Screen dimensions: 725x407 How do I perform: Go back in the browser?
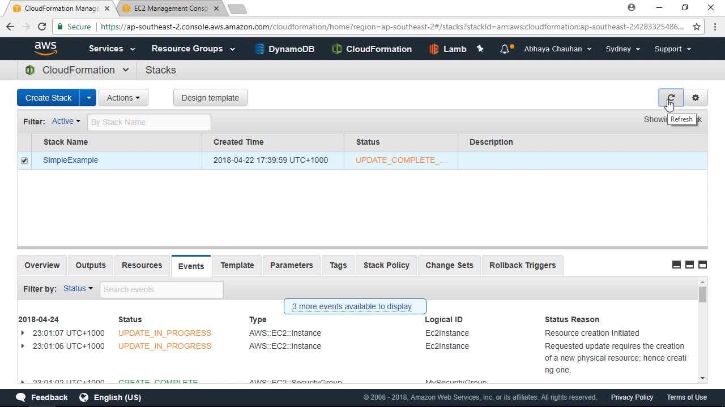click(x=10, y=27)
